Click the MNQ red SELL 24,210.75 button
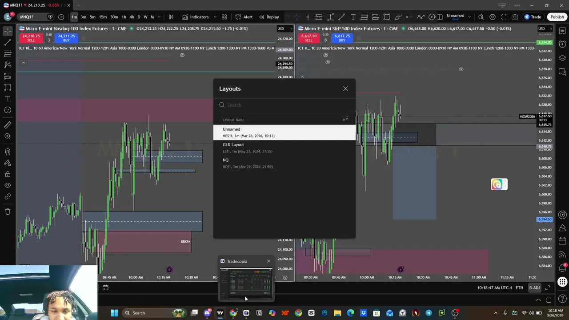Viewport: 569px width, 320px height. tap(31, 38)
